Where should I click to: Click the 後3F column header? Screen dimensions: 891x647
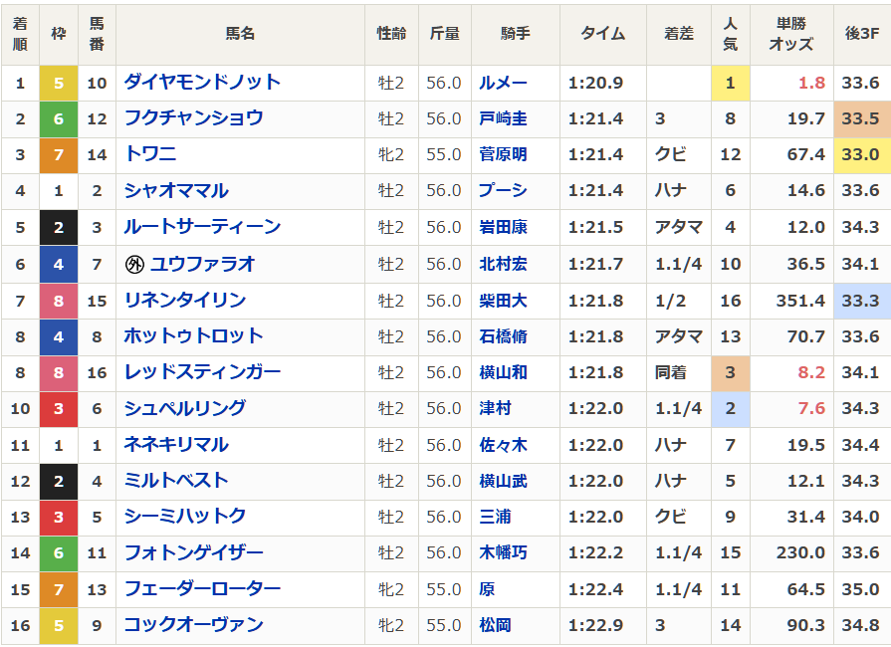pos(861,34)
